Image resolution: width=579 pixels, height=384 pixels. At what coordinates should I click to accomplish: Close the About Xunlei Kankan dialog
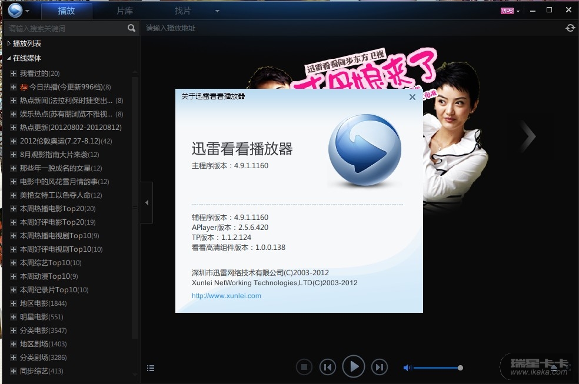412,97
